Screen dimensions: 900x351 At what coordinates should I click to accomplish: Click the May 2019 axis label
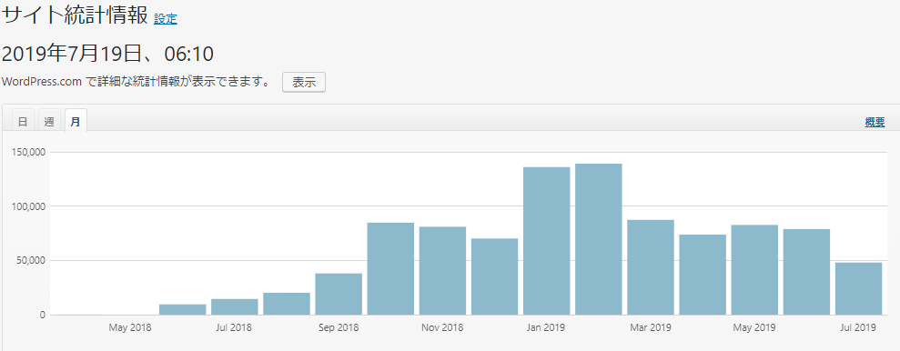point(754,328)
